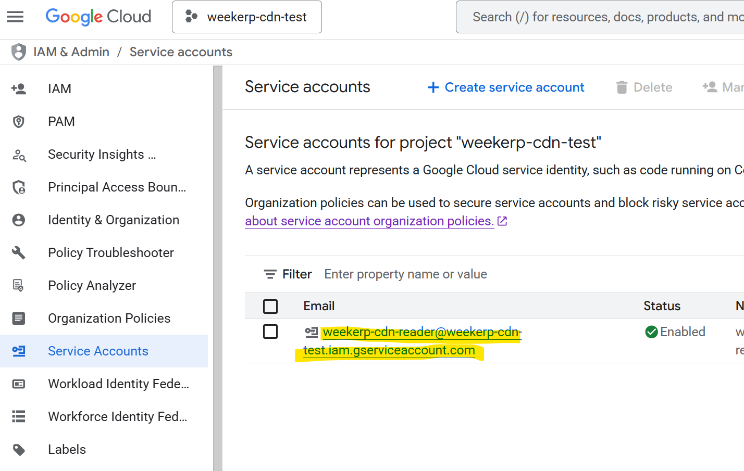Click the Policy Troubleshooter wrench icon

tap(19, 253)
